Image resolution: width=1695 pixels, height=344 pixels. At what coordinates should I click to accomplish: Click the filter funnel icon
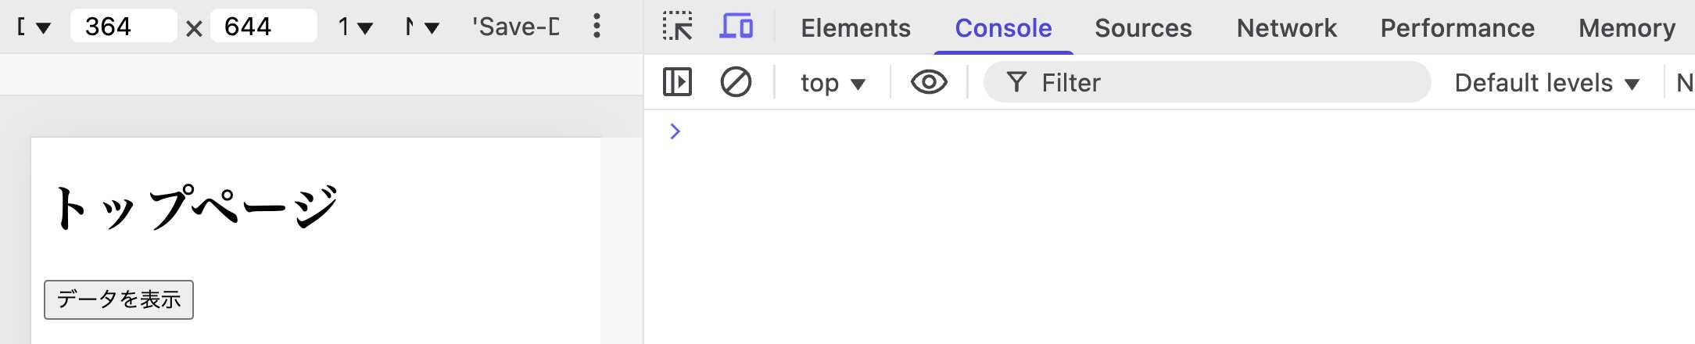(x=1016, y=82)
